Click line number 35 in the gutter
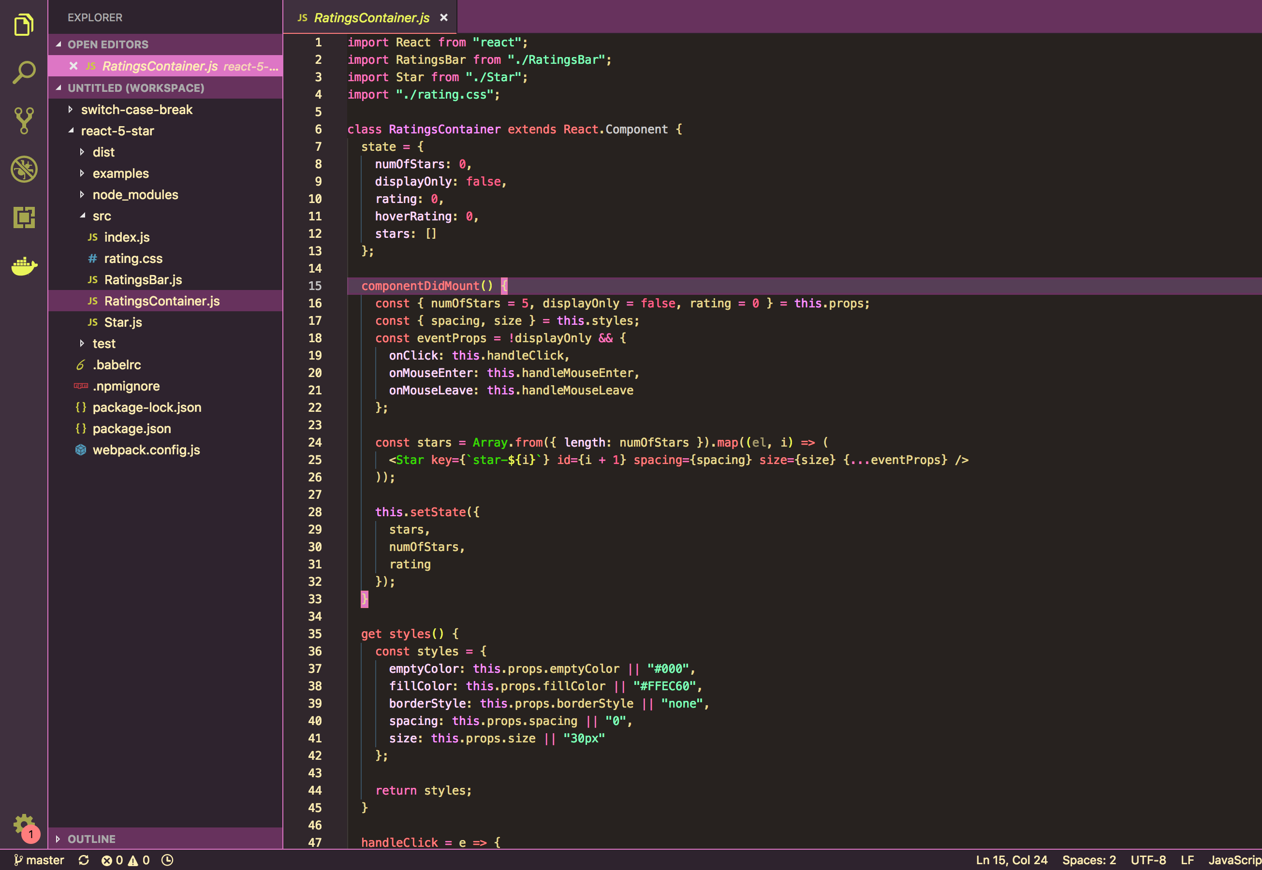Image resolution: width=1262 pixels, height=870 pixels. 315,634
